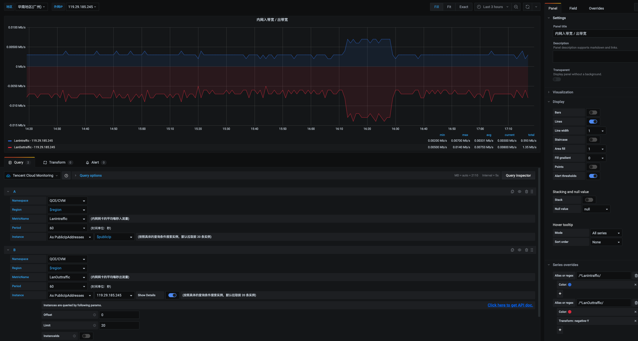
Task: Click here to get API doc link
Action: [x=510, y=305]
